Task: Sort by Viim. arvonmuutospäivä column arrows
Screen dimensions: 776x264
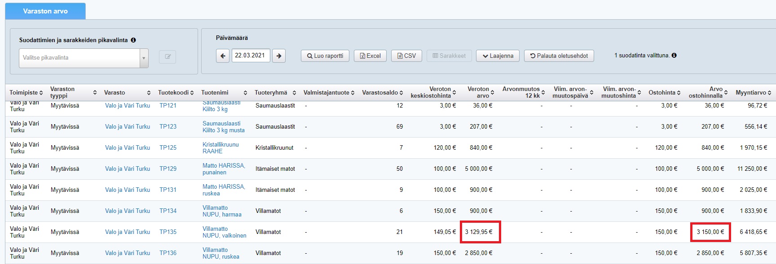Action: pos(591,93)
